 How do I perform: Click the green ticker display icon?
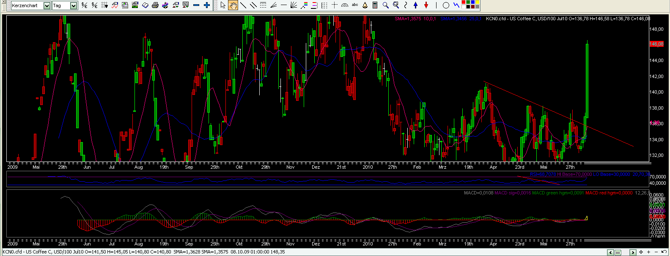click(x=135, y=5)
